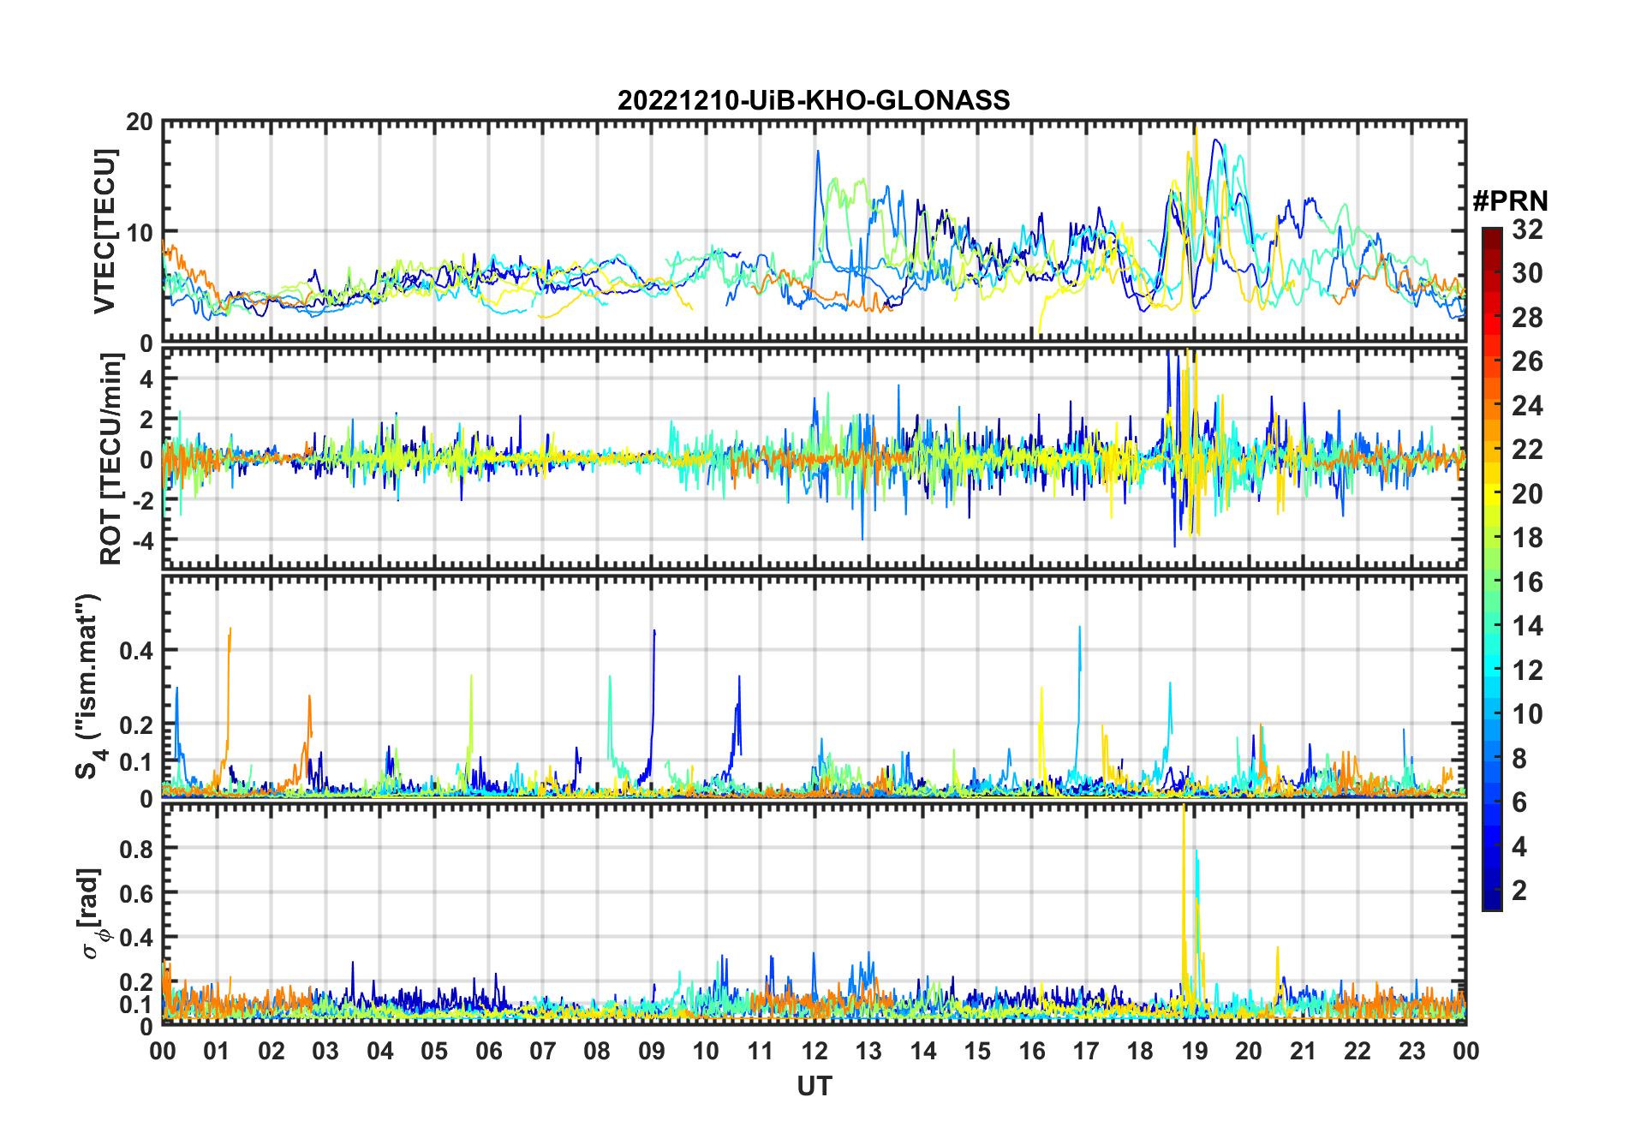Click the UT axis tick label 15

977,1051
